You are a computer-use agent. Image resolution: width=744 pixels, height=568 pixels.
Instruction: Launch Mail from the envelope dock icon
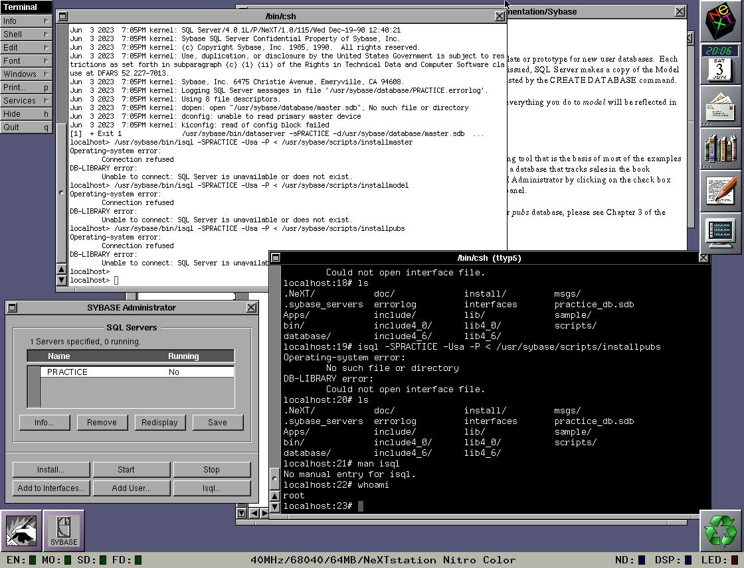[721, 106]
